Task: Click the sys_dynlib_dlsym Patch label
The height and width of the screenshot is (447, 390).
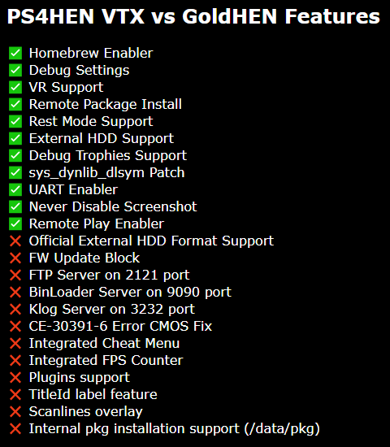Action: click(x=106, y=173)
